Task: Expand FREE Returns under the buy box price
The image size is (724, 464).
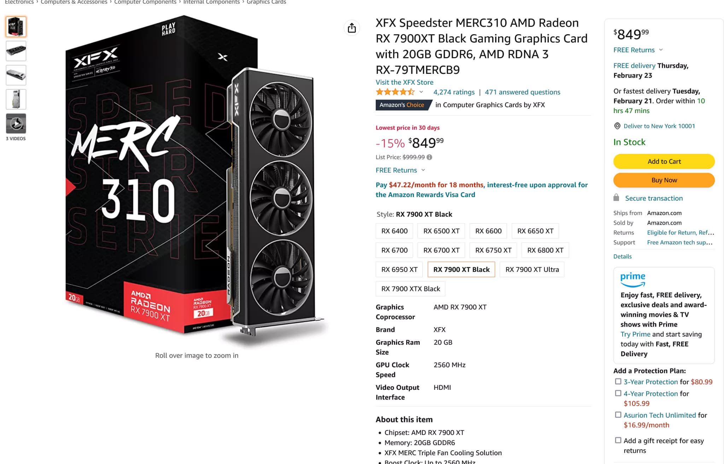Action: 661,50
